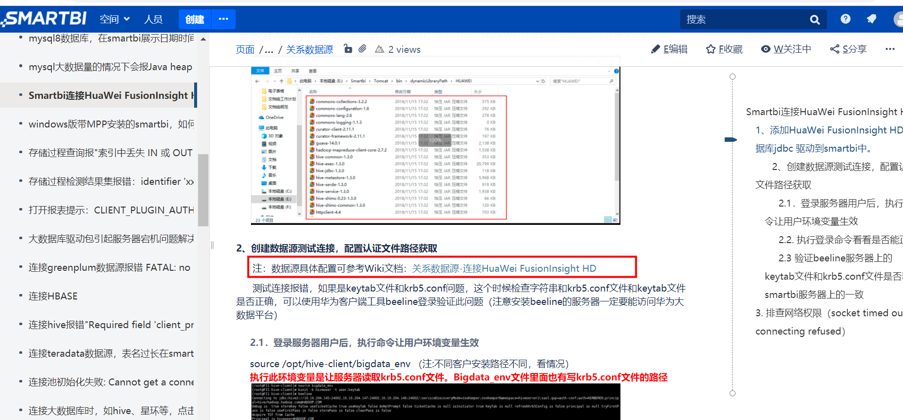Image resolution: width=903 pixels, height=420 pixels.
Task: Go to 页面 breadcrumb link
Action: [245, 49]
